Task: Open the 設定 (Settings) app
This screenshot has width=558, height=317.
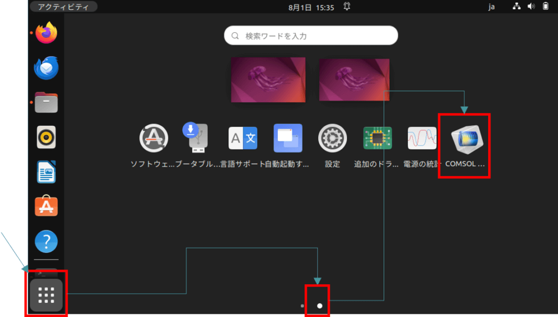Action: pos(331,139)
